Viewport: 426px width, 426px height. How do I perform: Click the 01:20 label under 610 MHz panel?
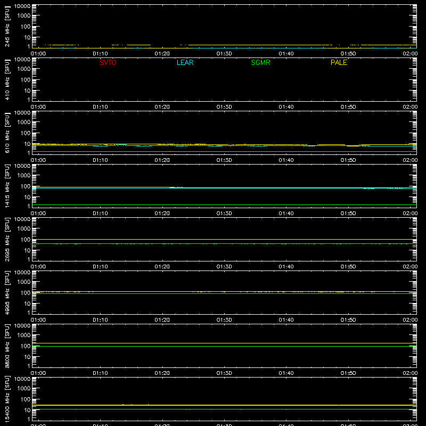(162, 160)
